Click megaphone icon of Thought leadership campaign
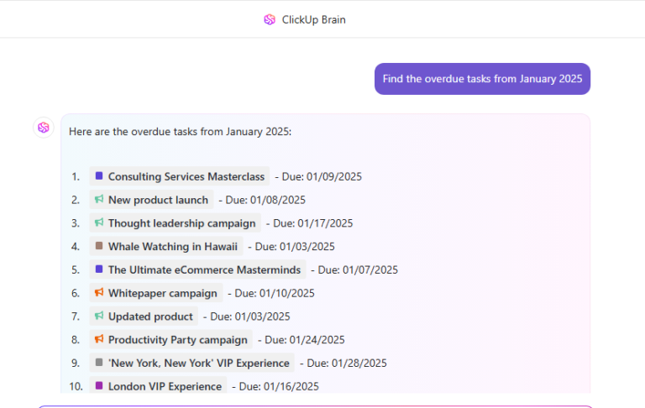 click(x=99, y=223)
